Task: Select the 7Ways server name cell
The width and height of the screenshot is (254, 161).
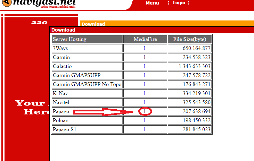Action: point(87,48)
